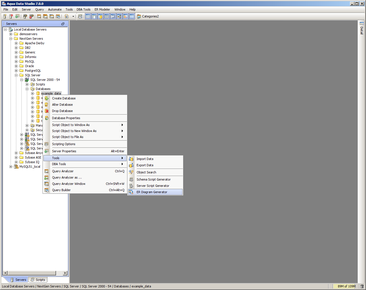Toggle the rightmost highlighted view button in toolbar

coord(132,16)
